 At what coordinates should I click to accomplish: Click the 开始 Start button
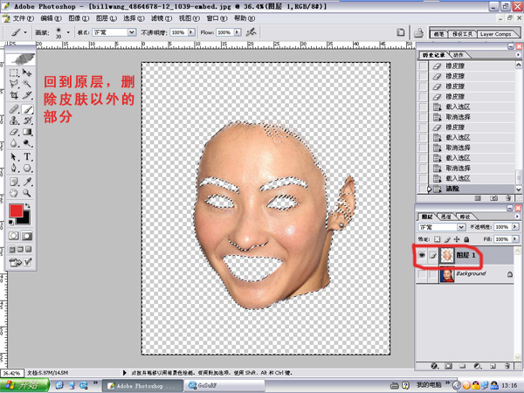(x=24, y=385)
